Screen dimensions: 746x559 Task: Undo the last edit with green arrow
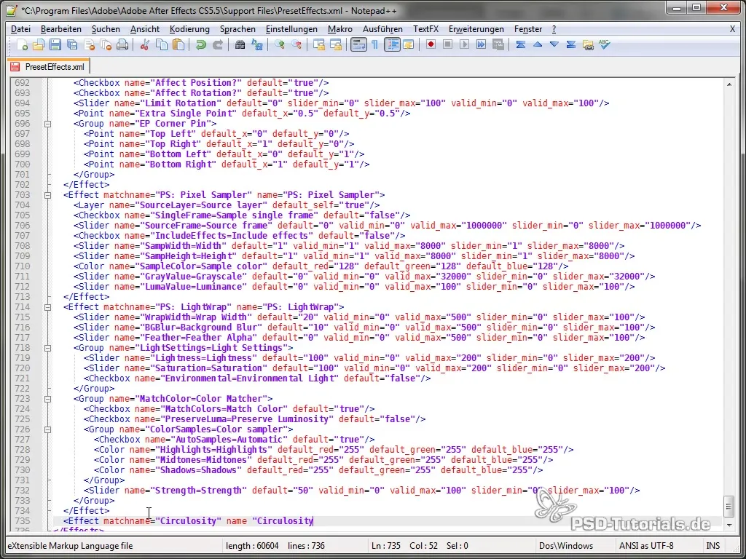[201, 45]
